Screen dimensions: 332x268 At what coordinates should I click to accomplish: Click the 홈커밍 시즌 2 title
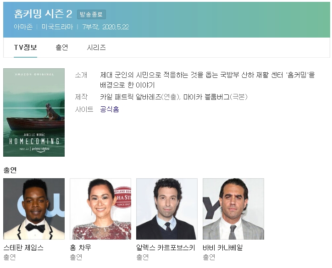[43, 14]
